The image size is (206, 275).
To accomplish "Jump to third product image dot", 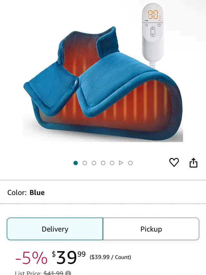I will (x=94, y=163).
